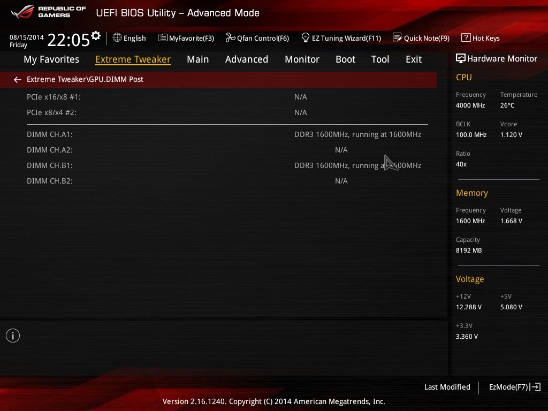The height and width of the screenshot is (411, 548).
Task: Click the MyFavorite list icon
Action: click(x=163, y=38)
